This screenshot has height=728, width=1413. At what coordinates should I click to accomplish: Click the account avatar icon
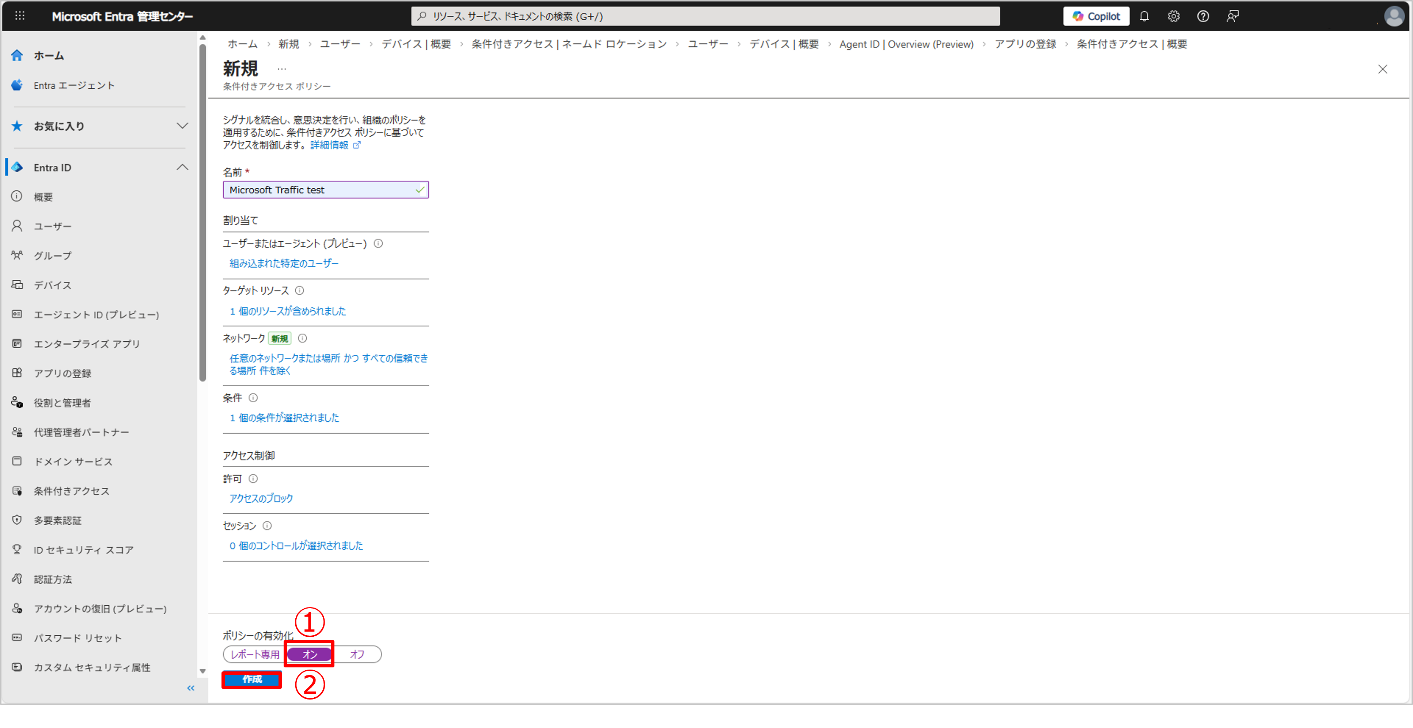point(1394,16)
